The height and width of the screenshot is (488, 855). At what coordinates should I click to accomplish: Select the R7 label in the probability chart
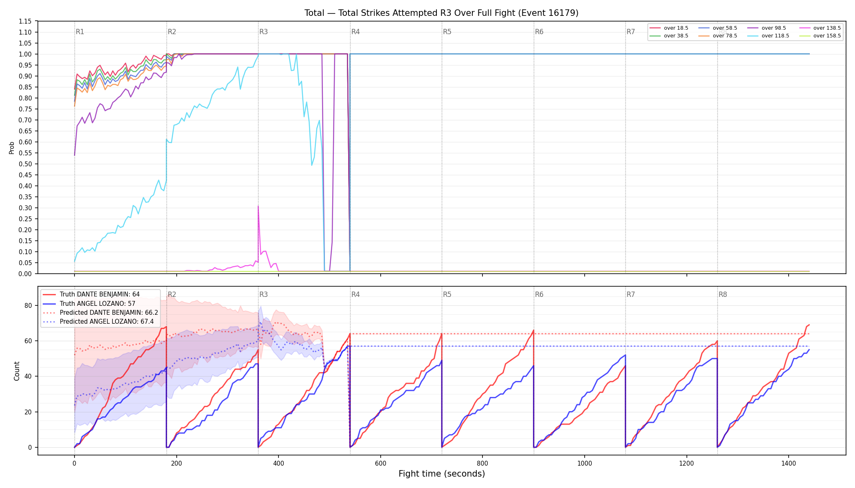point(631,32)
